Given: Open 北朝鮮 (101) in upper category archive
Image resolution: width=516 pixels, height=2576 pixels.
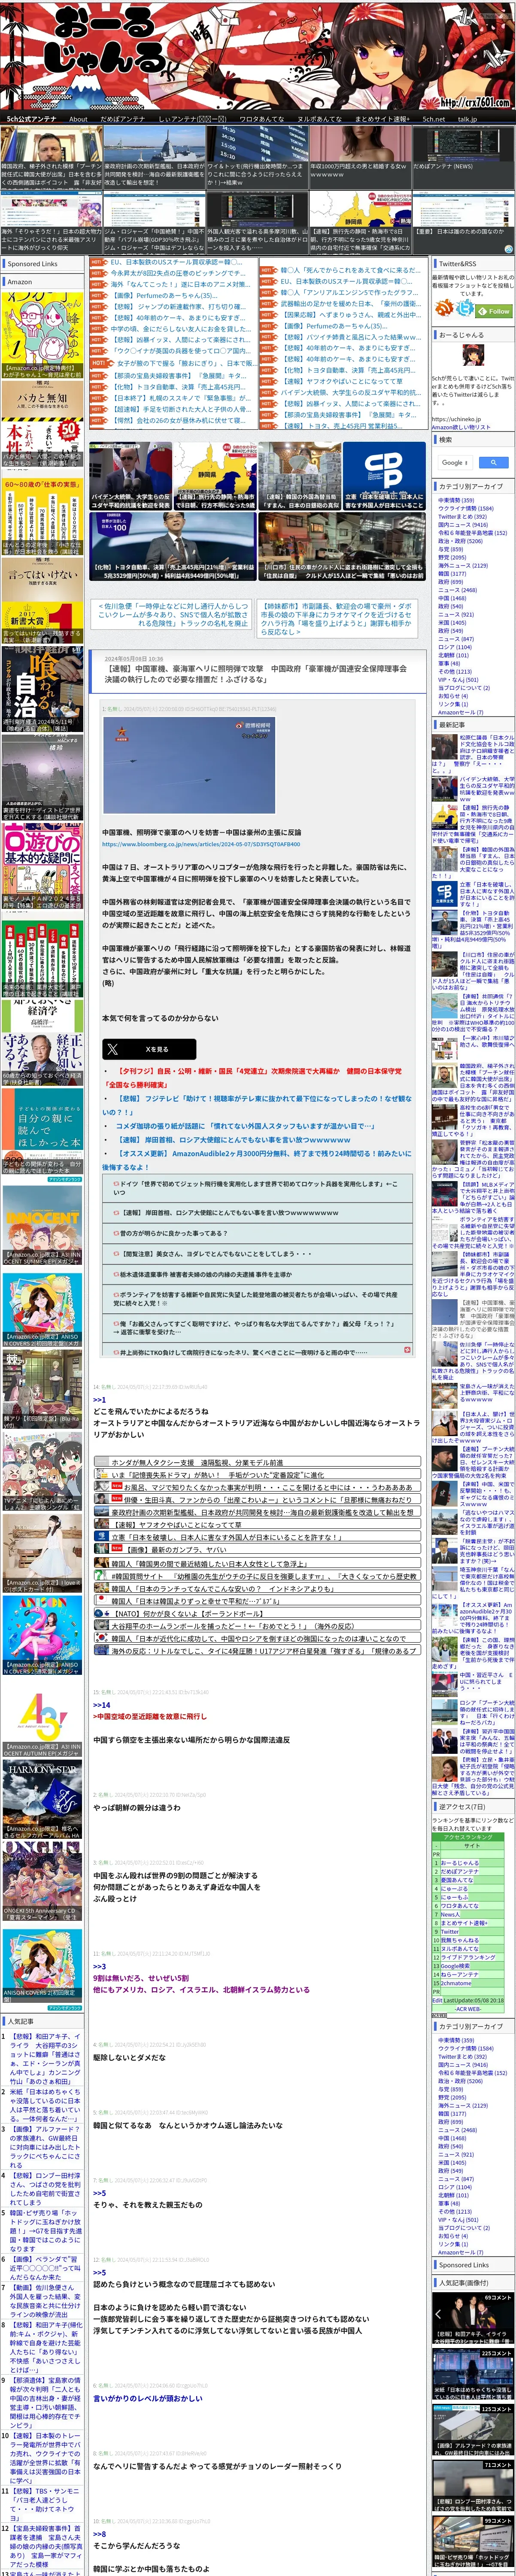Looking at the screenshot, I should tap(452, 655).
